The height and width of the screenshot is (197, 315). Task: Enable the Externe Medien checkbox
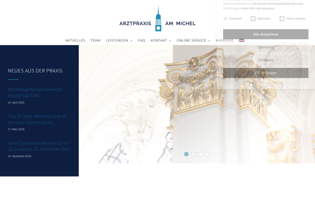pos(282,18)
